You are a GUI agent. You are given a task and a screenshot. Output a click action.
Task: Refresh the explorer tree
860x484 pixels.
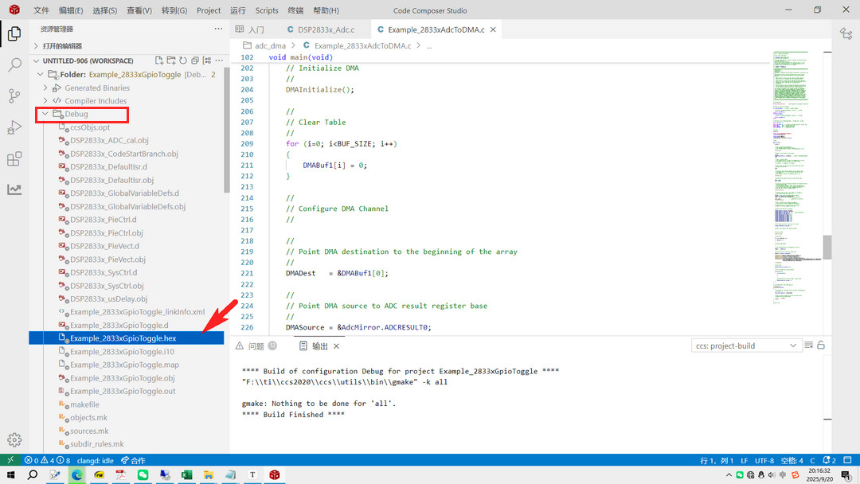pyautogui.click(x=182, y=60)
